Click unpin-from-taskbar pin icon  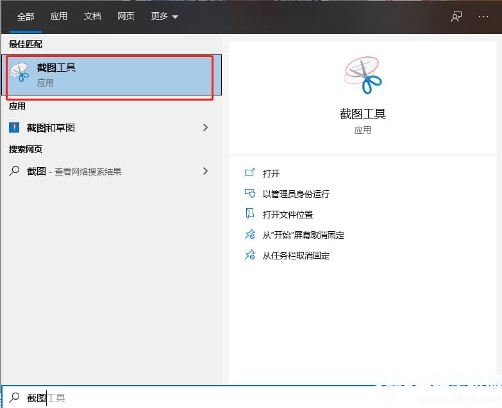[x=250, y=255]
